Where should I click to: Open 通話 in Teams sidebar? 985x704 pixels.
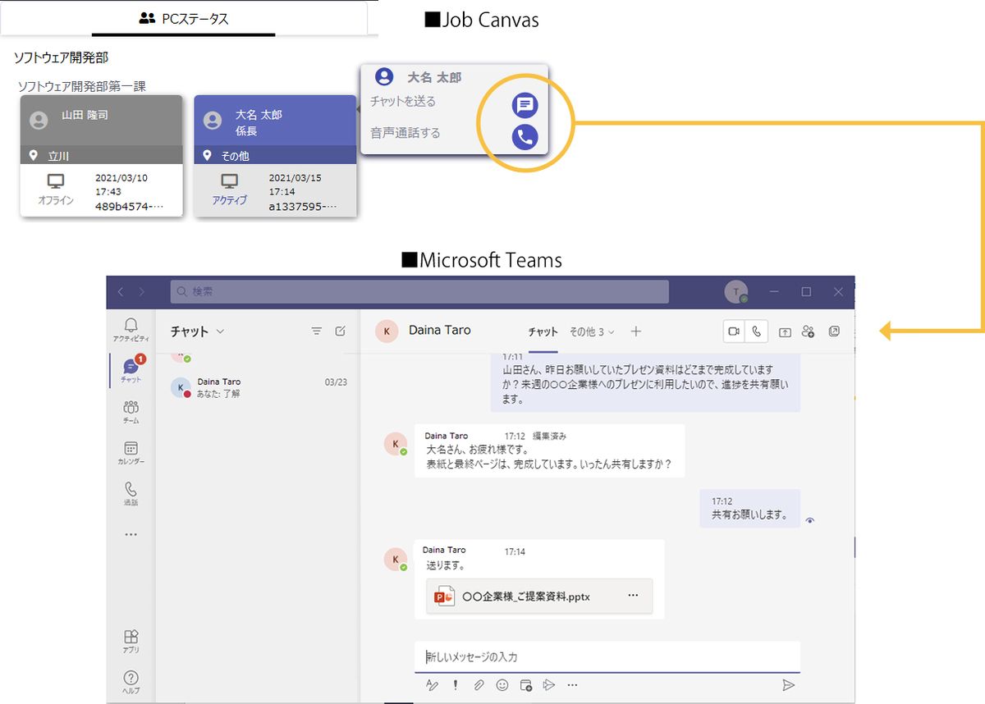(x=131, y=493)
